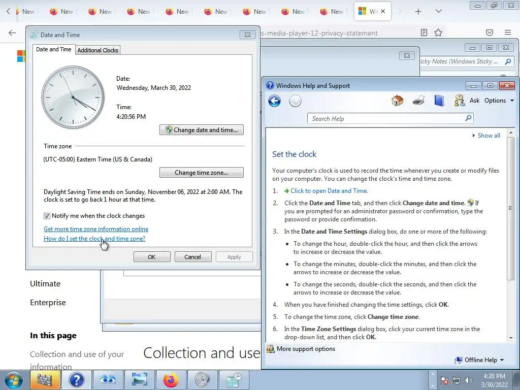Click the Ask people icon
The height and width of the screenshot is (390, 520).
(459, 101)
